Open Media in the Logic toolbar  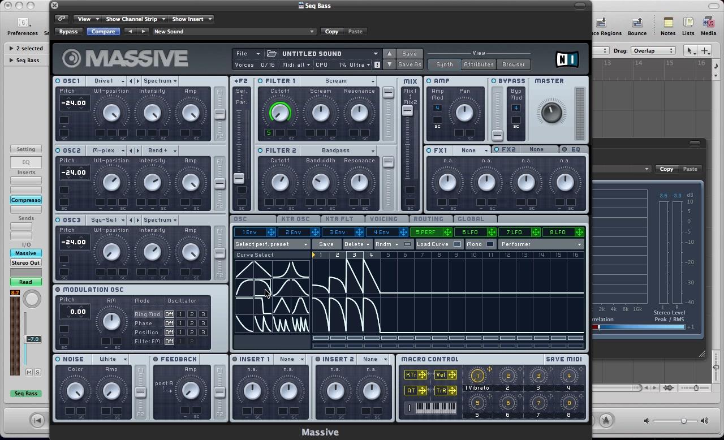(708, 26)
